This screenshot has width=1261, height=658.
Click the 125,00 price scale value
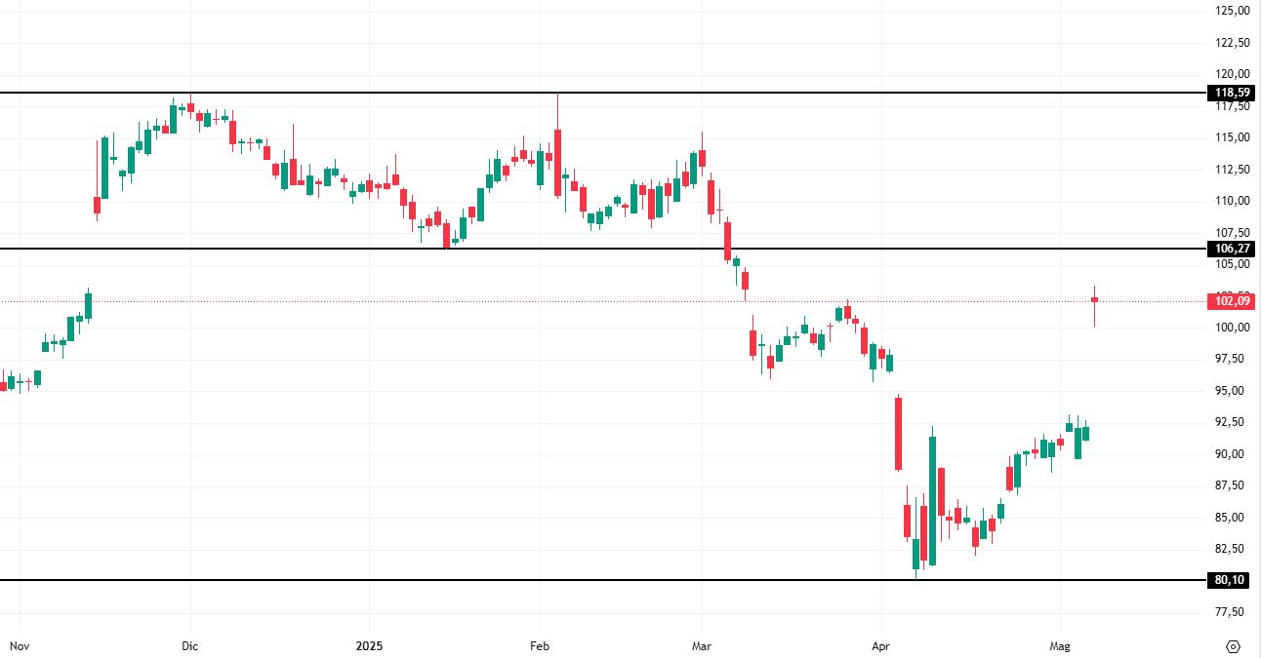pyautogui.click(x=1232, y=11)
